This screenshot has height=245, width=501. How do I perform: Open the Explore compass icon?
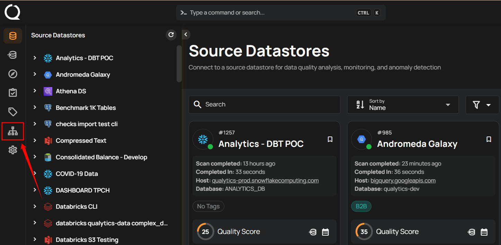coord(13,74)
